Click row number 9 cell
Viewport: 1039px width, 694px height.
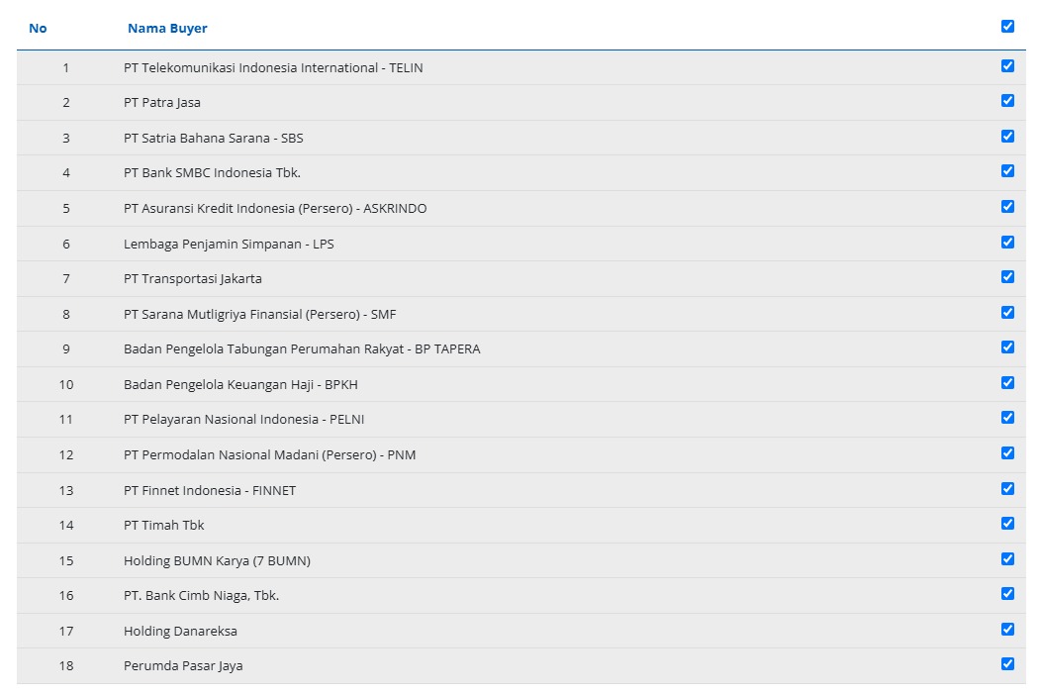pyautogui.click(x=66, y=349)
